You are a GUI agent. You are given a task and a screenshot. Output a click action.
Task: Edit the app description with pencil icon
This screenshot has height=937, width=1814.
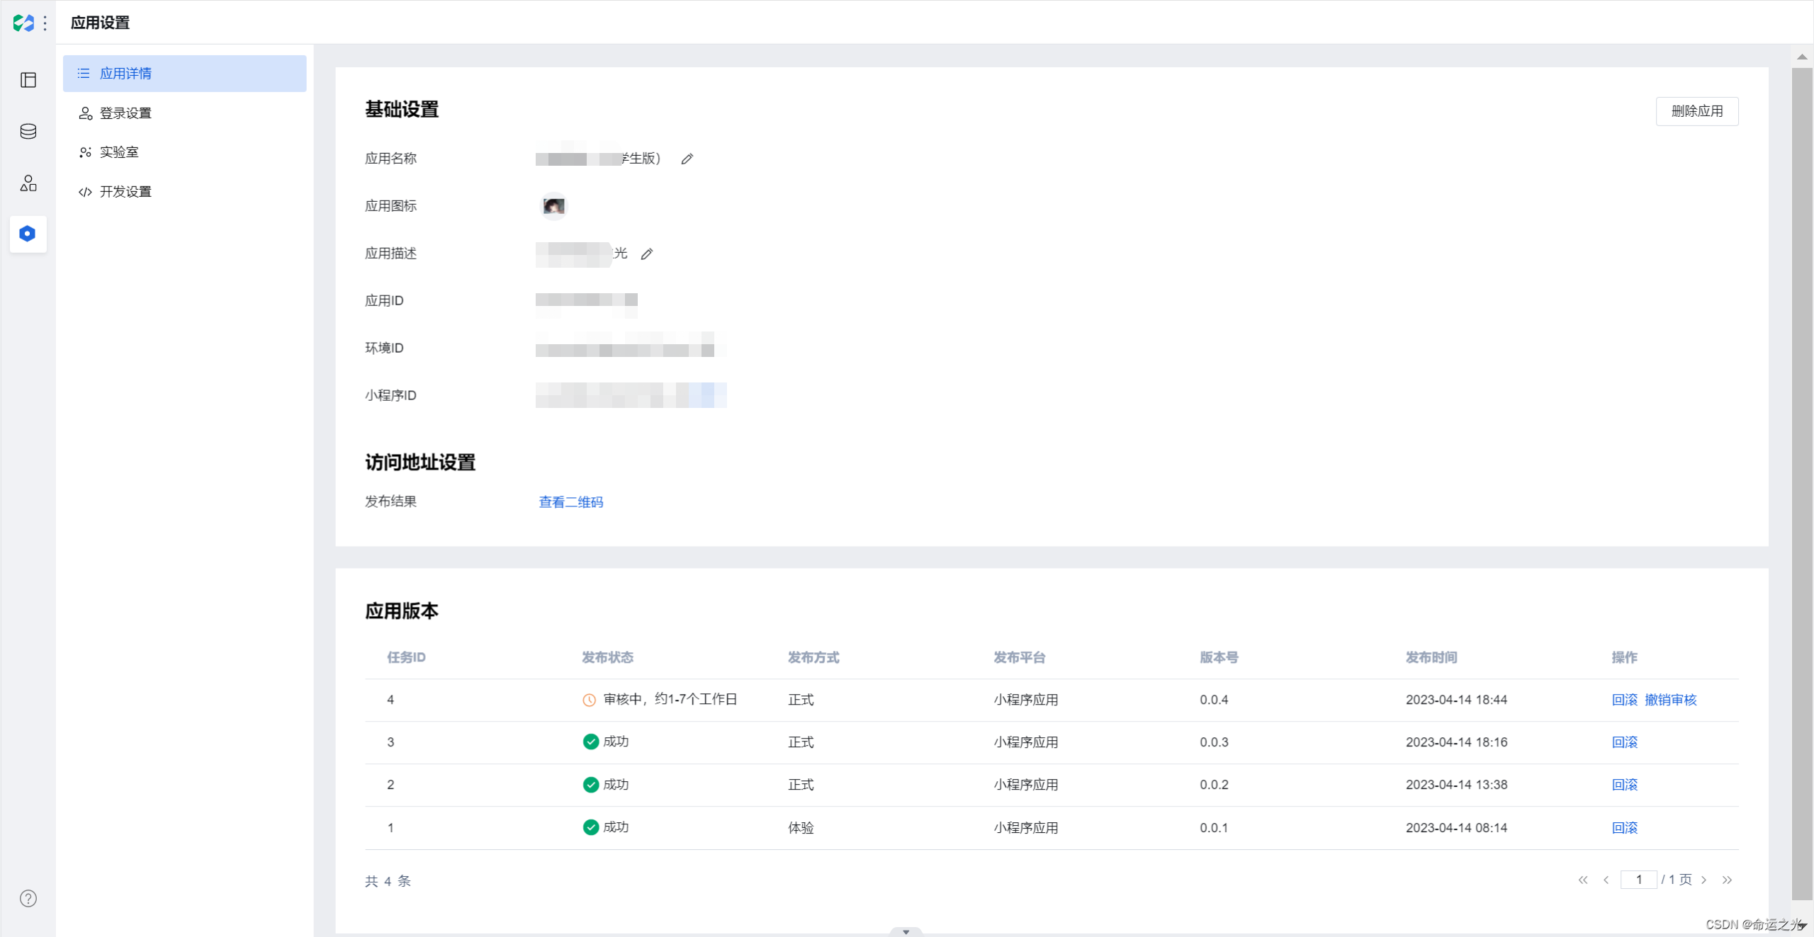(x=646, y=254)
